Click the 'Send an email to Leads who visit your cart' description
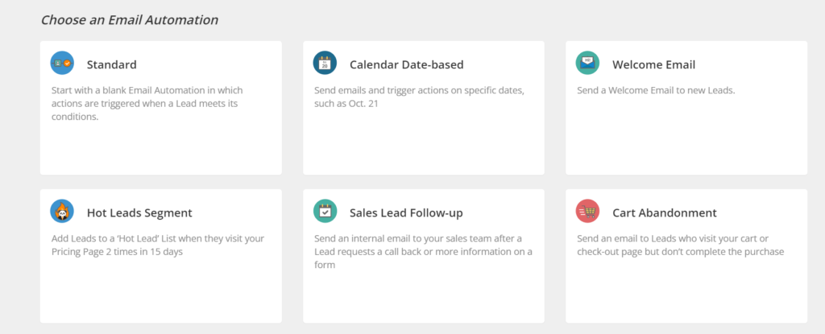The width and height of the screenshot is (825, 334). coord(680,245)
